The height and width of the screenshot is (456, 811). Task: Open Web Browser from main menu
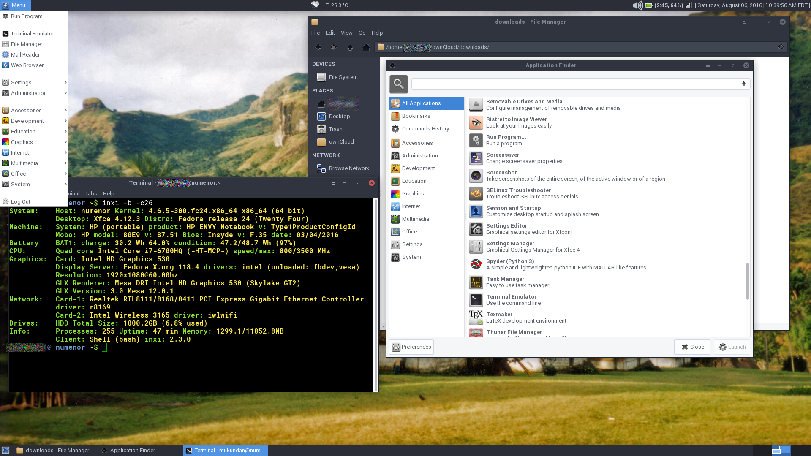click(34, 65)
